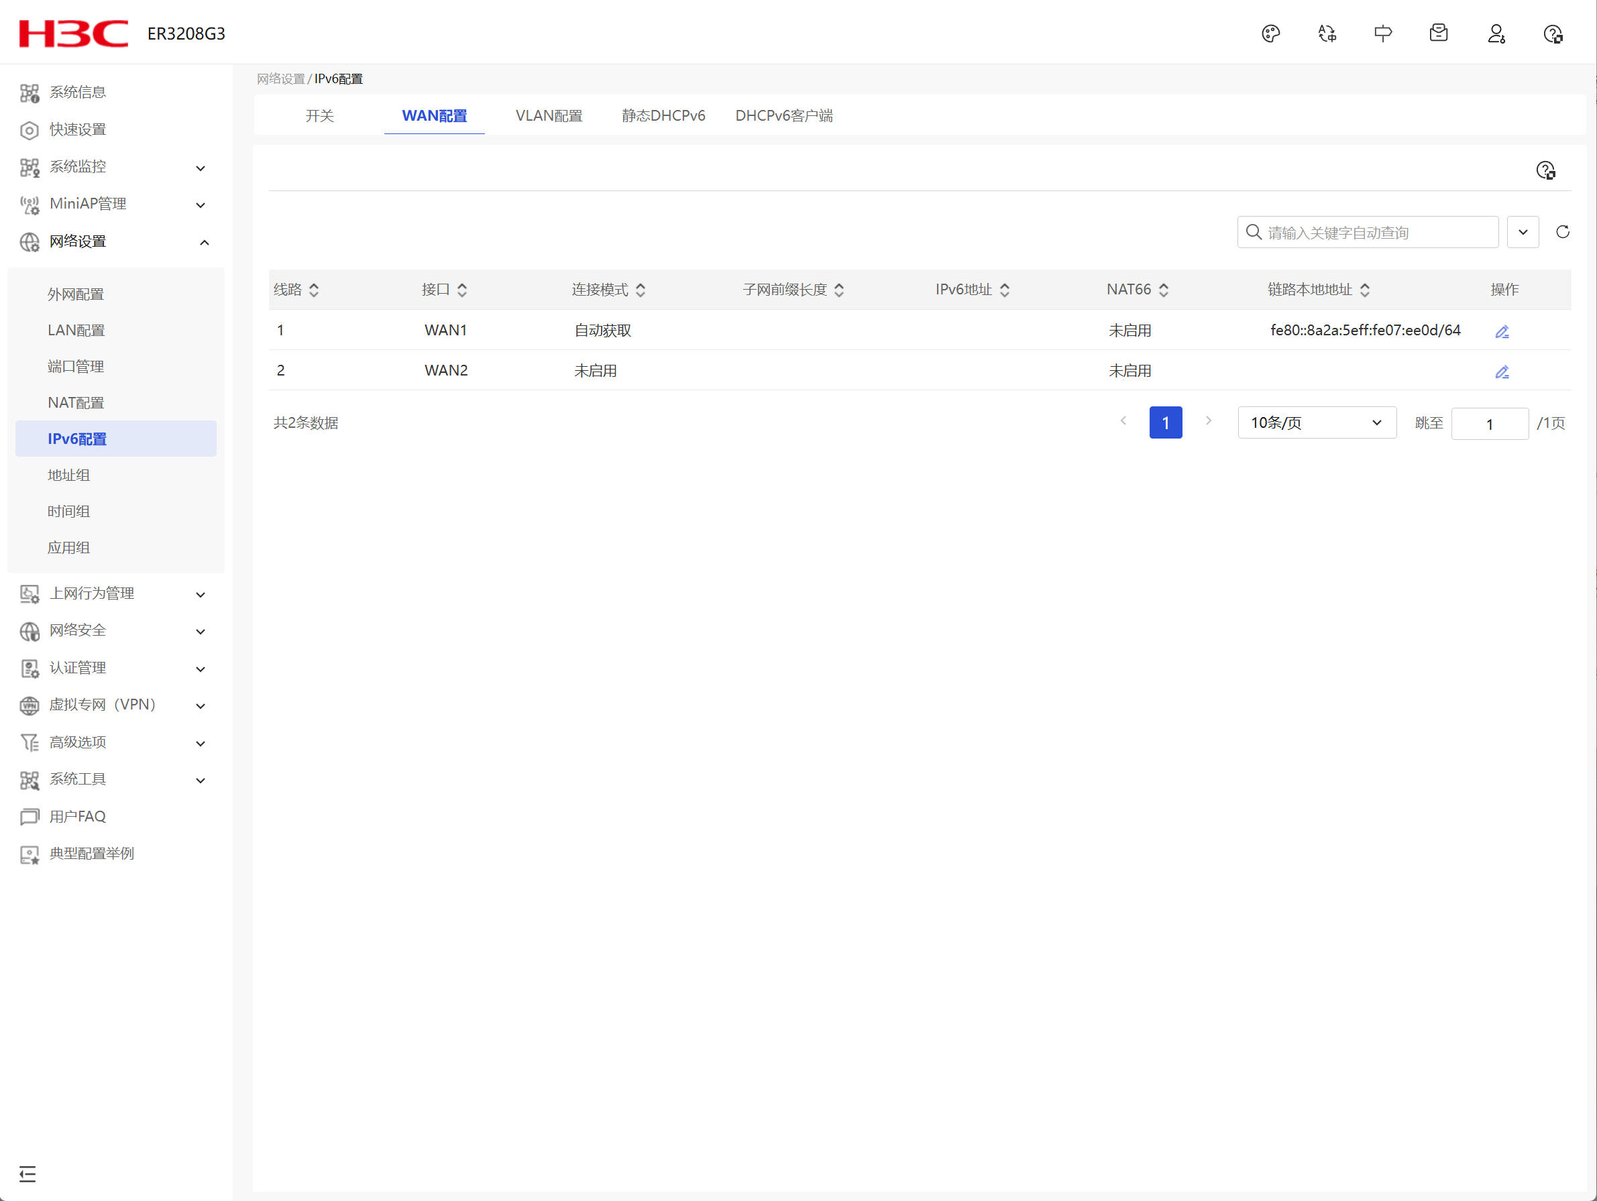Open the 10条/页 page size dropdown
This screenshot has height=1201, width=1597.
pyautogui.click(x=1316, y=423)
